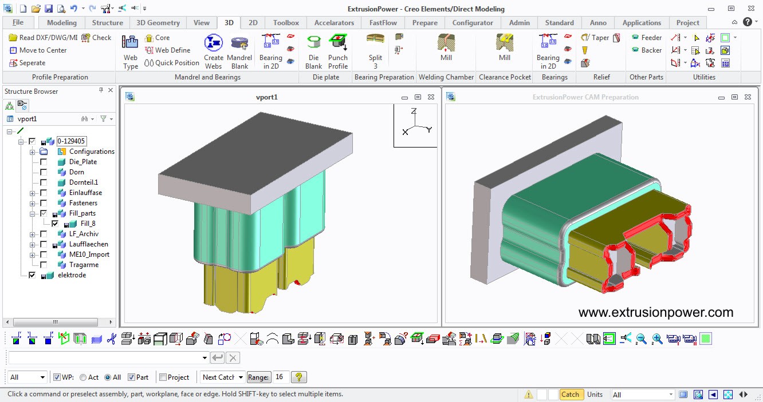Click the Range button
Screen dimensions: 763x402
pos(258,377)
